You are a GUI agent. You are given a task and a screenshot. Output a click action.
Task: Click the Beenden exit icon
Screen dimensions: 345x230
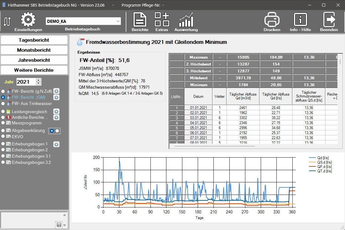[x=329, y=20]
